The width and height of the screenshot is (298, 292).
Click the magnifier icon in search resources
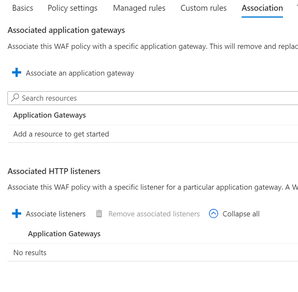[15, 98]
